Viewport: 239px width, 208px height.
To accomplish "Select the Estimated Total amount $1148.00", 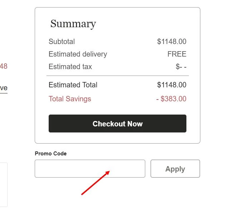I will (x=171, y=85).
